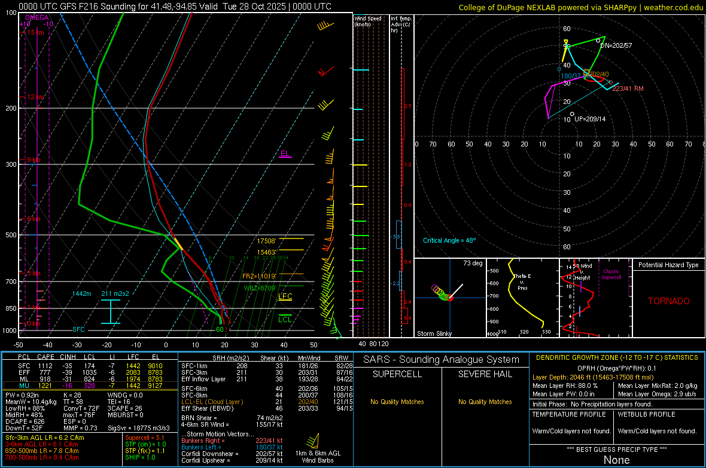Click the K = 28 index
This screenshot has width=706, height=468.
[x=72, y=395]
